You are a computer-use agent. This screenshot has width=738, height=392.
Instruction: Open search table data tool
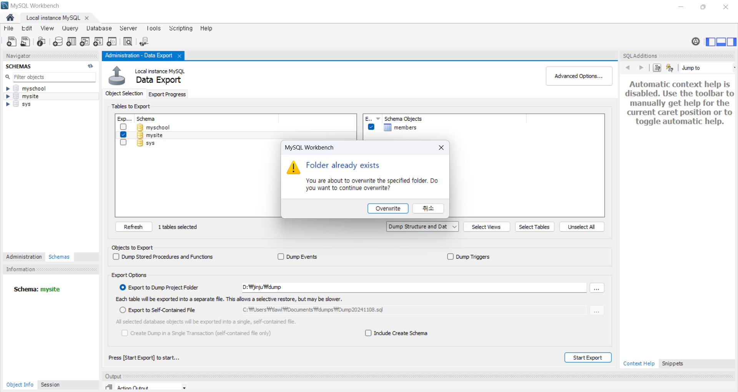click(x=128, y=42)
